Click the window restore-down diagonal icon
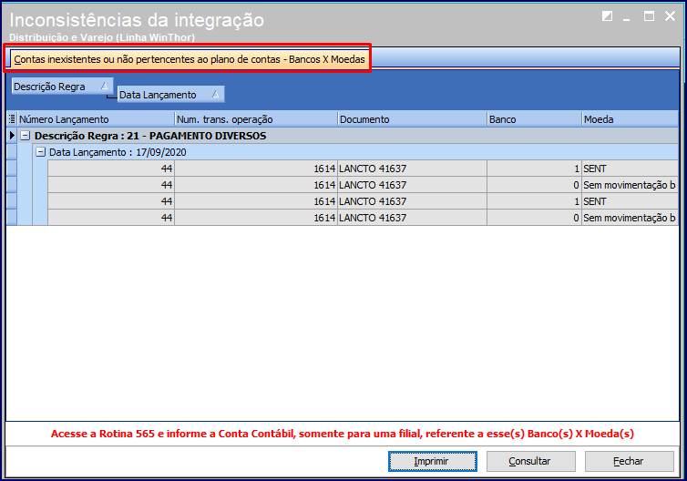This screenshot has height=481, width=687. pyautogui.click(x=607, y=16)
